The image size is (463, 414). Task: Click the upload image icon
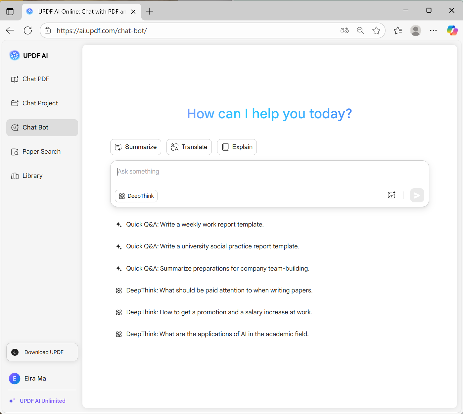tap(392, 195)
